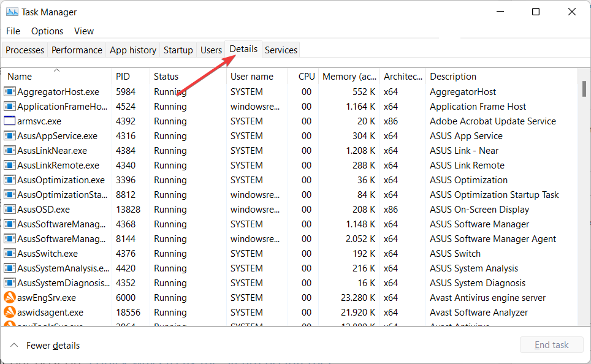Click the armsvc.exe process icon

click(x=10, y=121)
